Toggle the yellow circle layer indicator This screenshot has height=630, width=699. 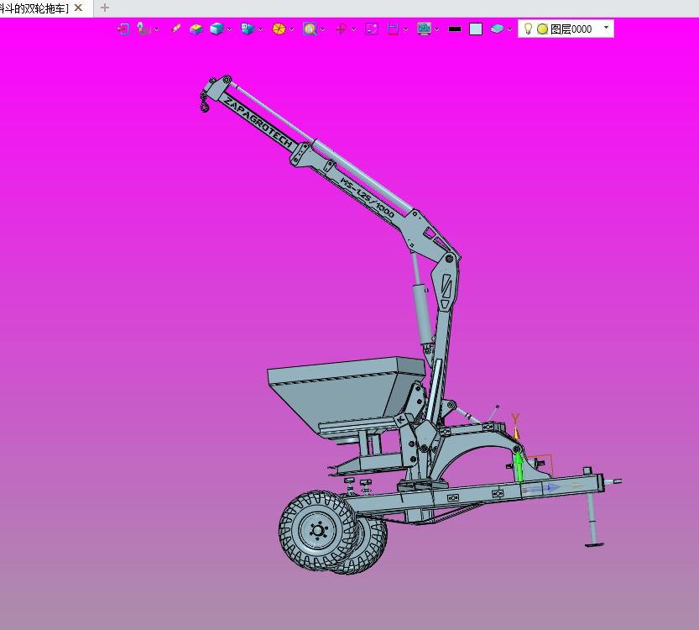click(x=542, y=29)
